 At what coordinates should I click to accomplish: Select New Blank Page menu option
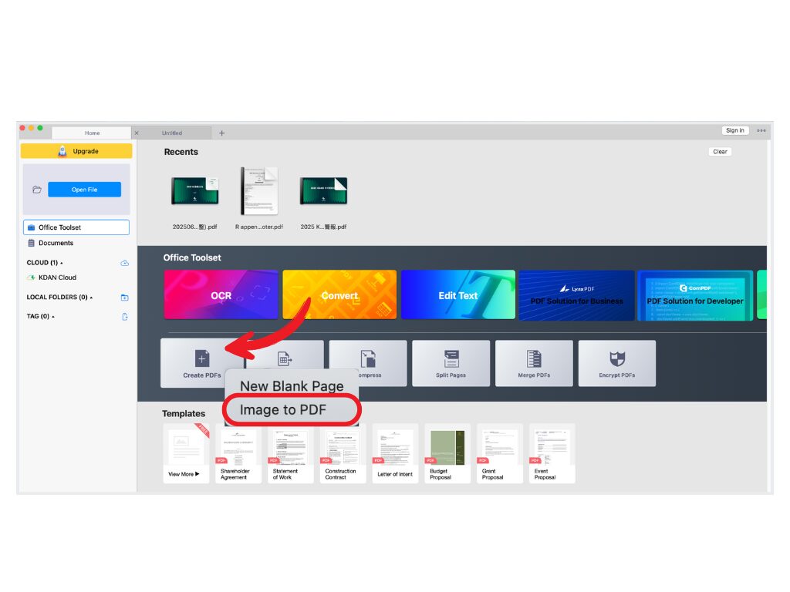[291, 386]
